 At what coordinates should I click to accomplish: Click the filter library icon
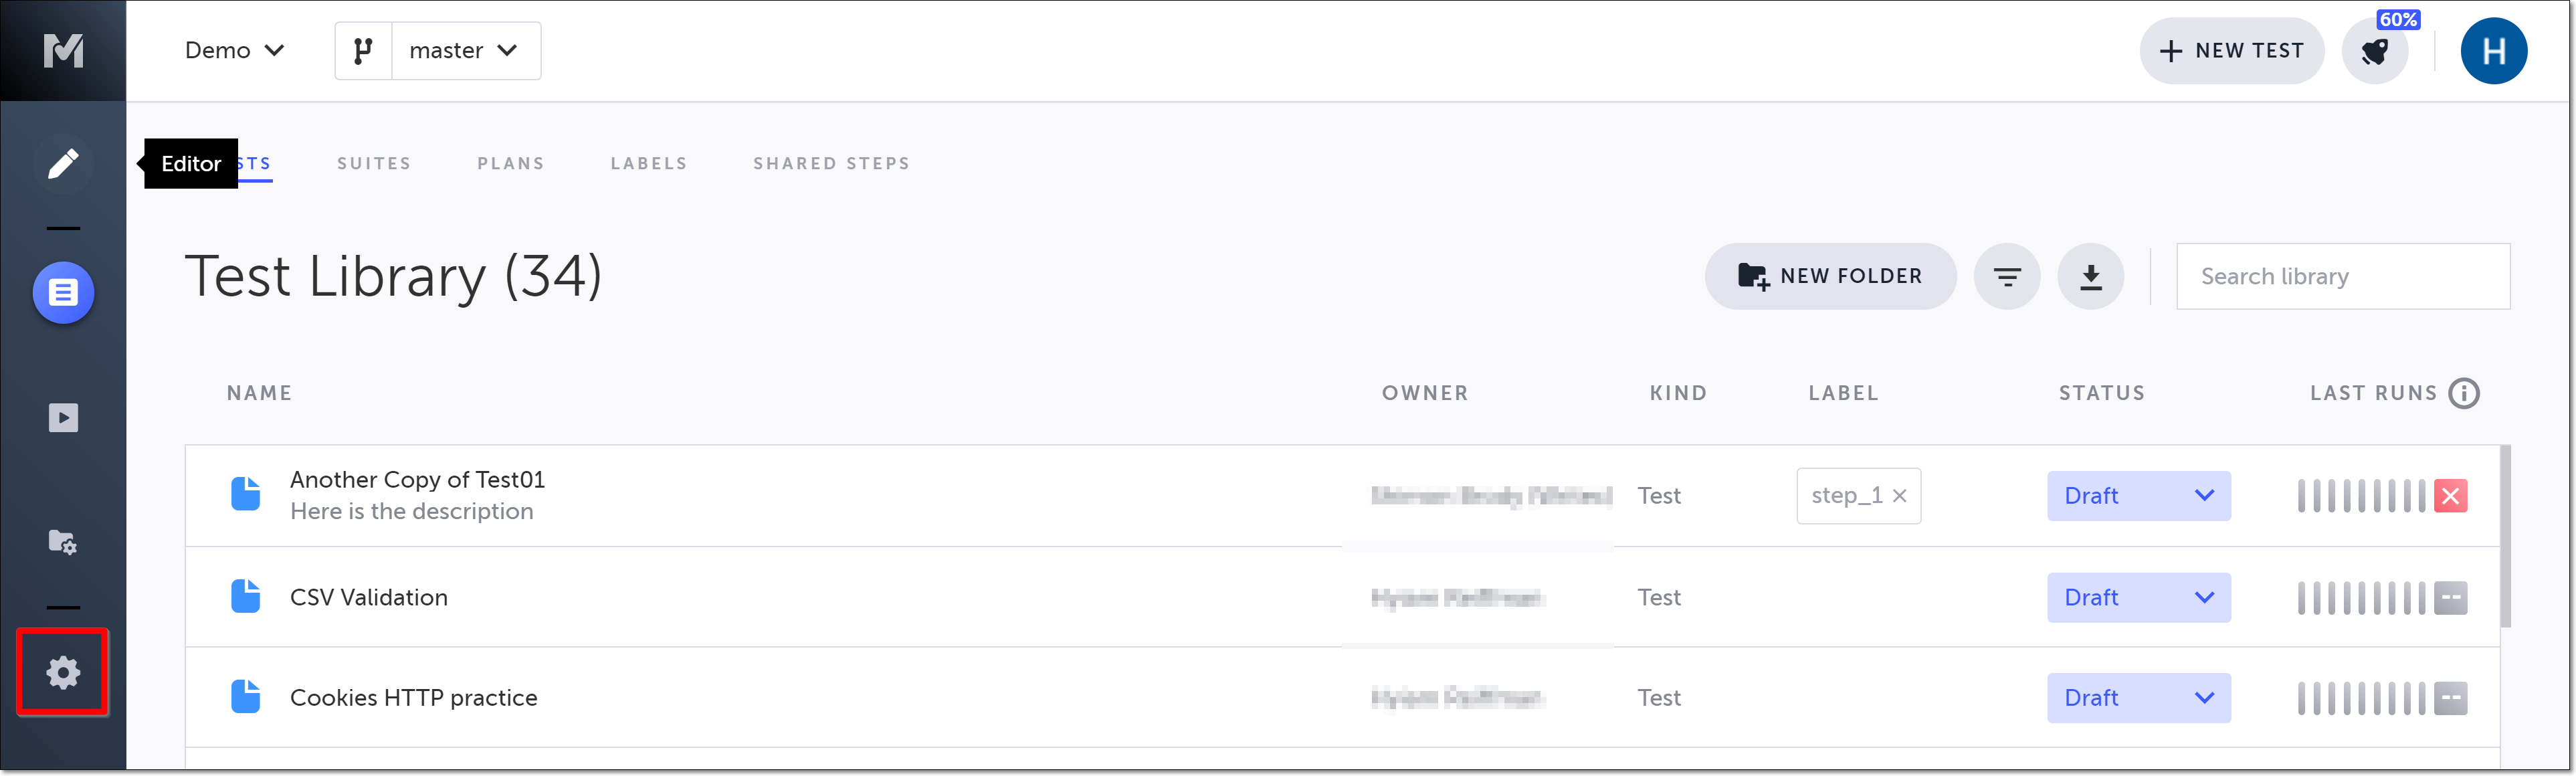(2006, 277)
